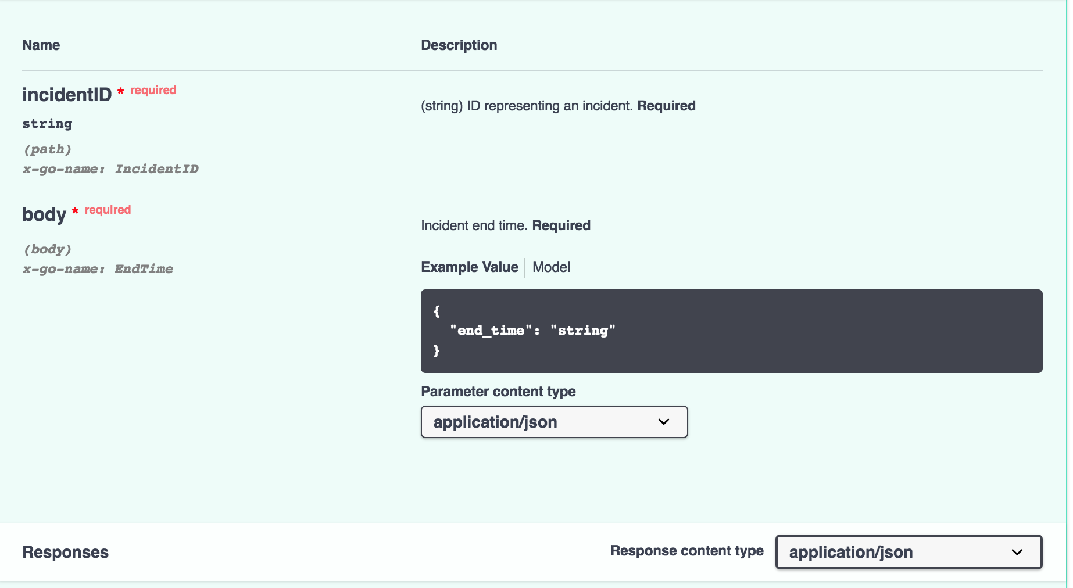Click the chevron on the Parameter content type selector
This screenshot has width=1073, height=588.
pyautogui.click(x=664, y=422)
